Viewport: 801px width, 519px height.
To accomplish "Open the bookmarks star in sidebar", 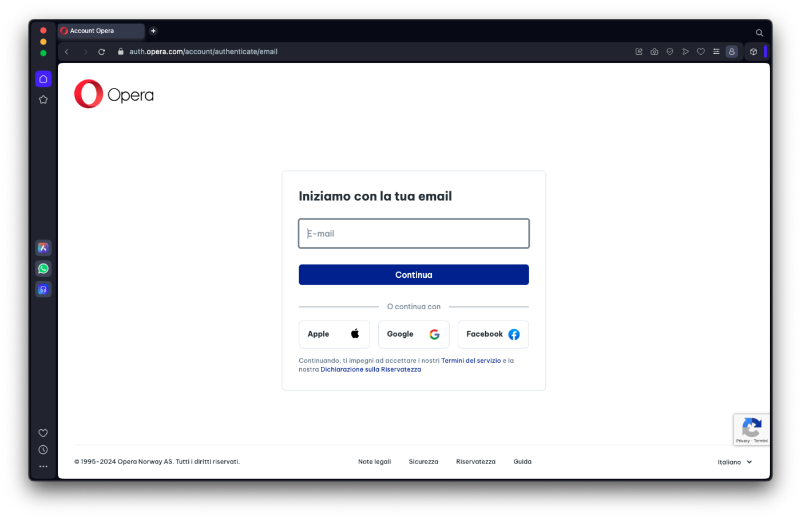I will tap(43, 99).
